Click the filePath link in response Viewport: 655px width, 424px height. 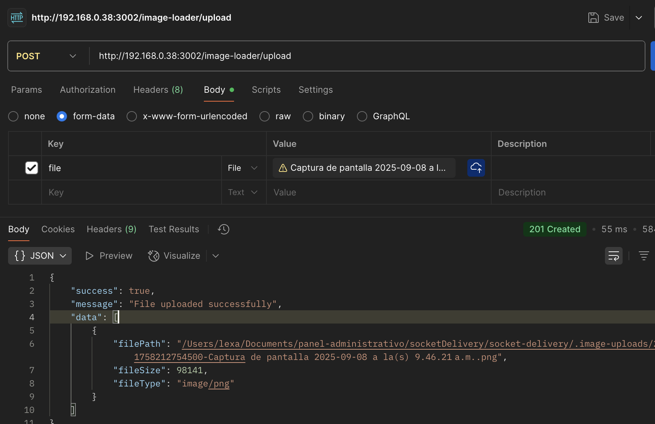(405, 344)
